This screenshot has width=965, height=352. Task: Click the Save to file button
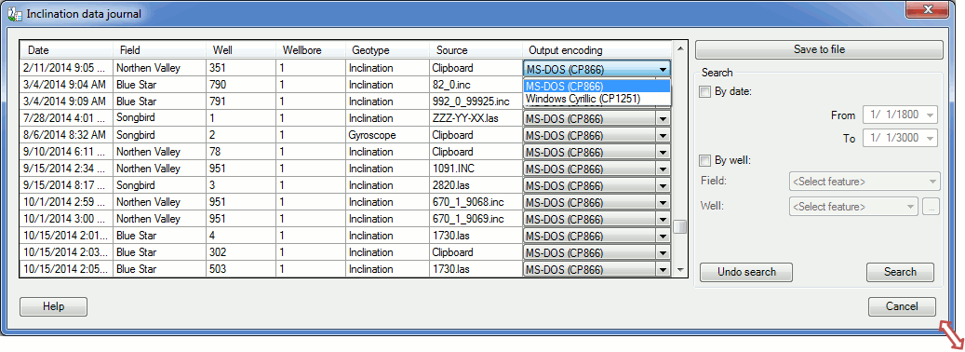tap(819, 49)
